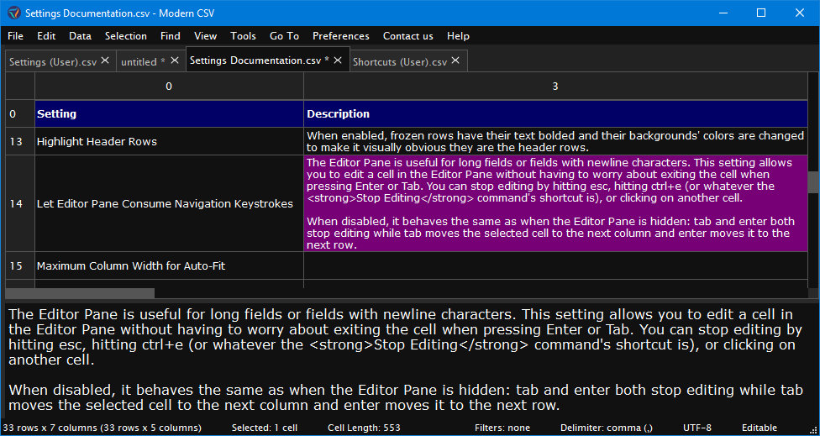Click the Setting header cell
This screenshot has width=820, height=436.
click(169, 114)
